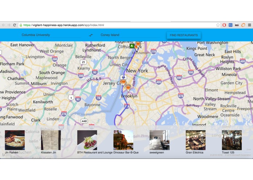
Task: Open sweetgreen interior photo
Action: click(x=159, y=140)
